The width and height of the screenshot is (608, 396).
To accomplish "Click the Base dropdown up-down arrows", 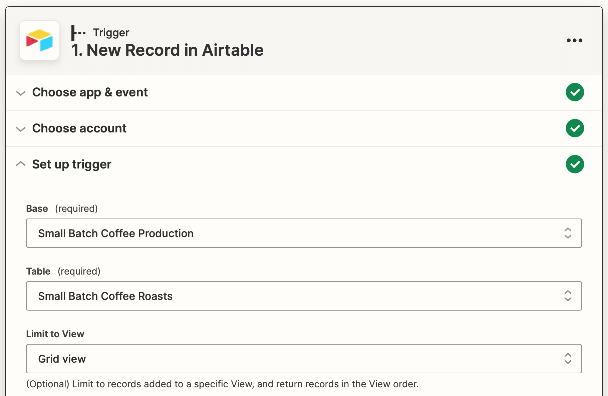I will coord(568,233).
